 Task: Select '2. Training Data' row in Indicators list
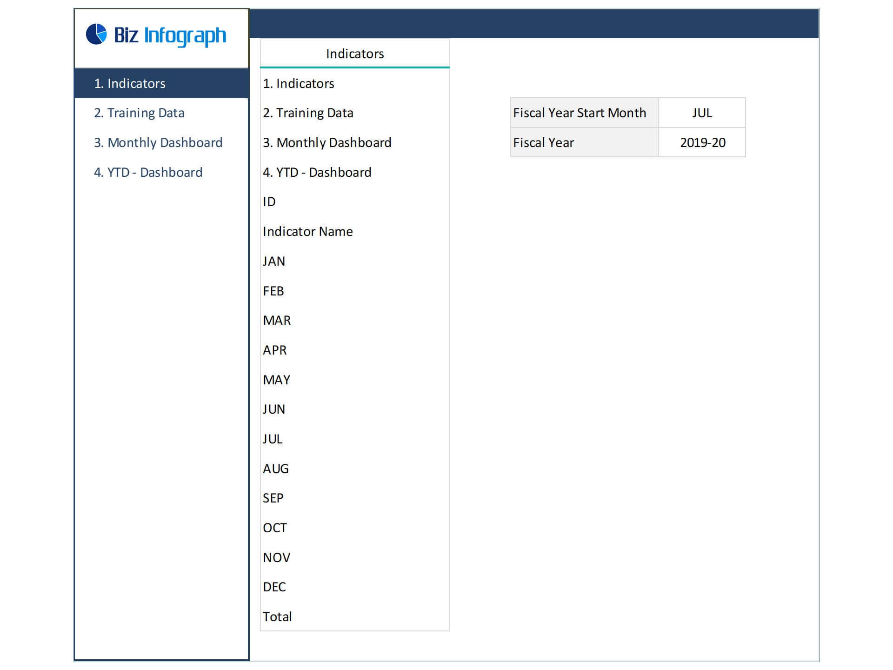click(x=355, y=113)
